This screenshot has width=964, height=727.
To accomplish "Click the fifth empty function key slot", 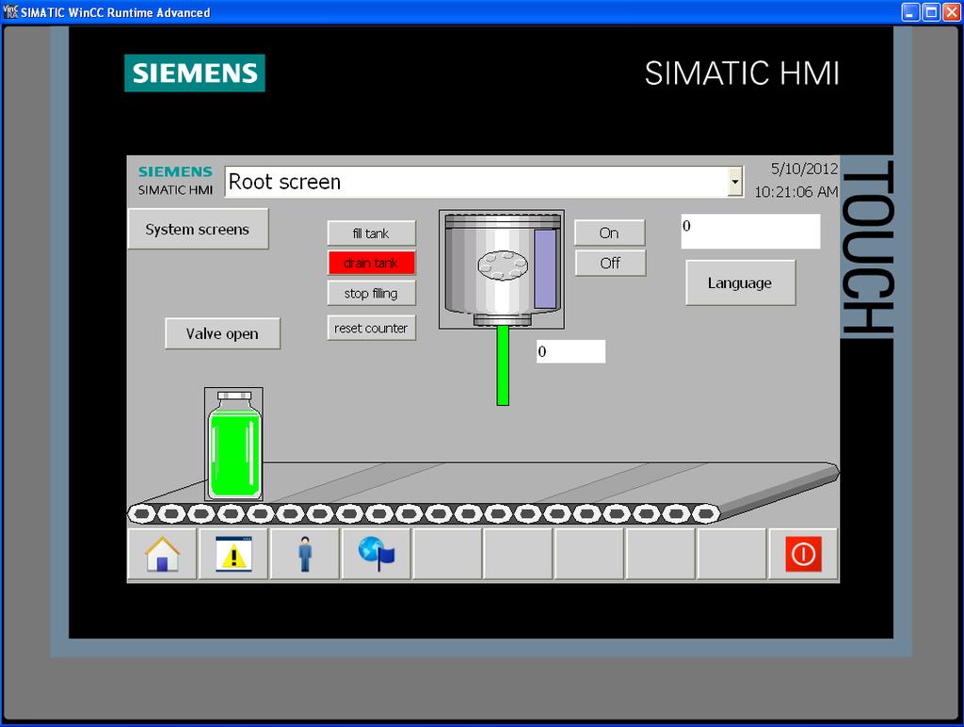I will click(731, 554).
